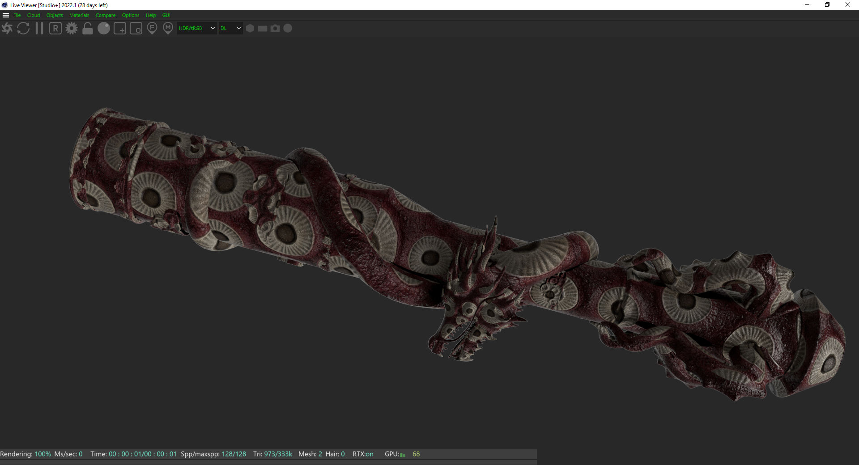Activate the focus picker F icon
This screenshot has height=465, width=859.
tap(152, 29)
